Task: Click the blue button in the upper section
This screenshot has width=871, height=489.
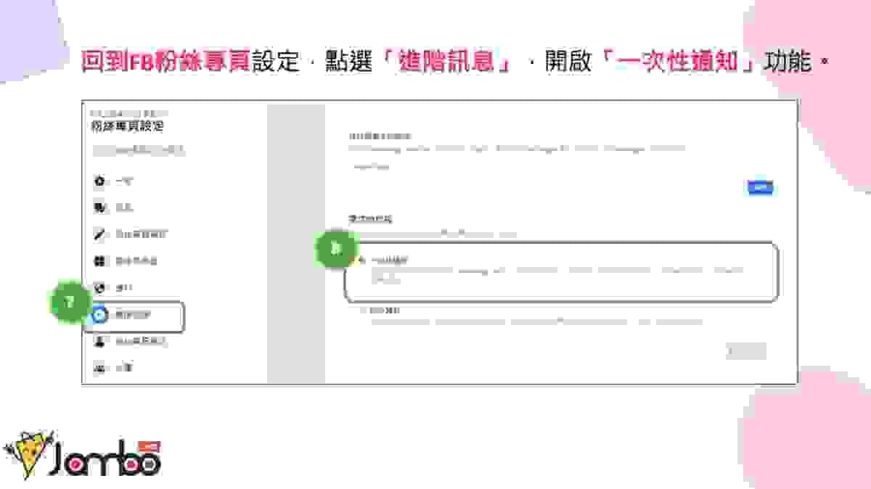Action: (x=760, y=188)
